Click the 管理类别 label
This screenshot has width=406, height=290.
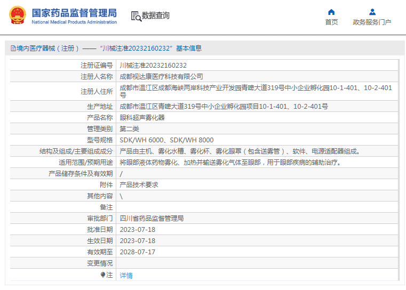[100, 129]
